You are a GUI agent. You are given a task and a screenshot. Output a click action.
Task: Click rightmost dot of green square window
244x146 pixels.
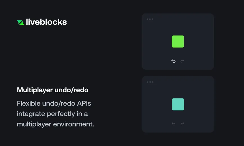[x=152, y=19]
